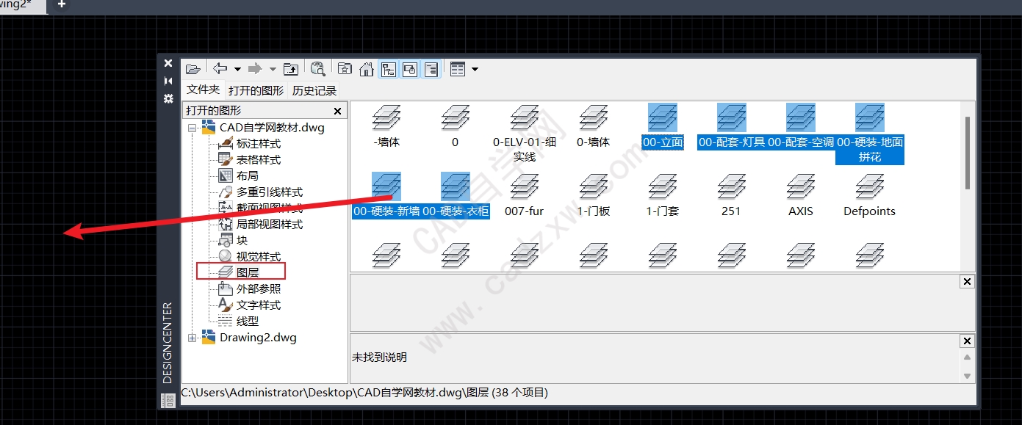This screenshot has width=1022, height=425.
Task: Select CAD自学网教材.dwg in the tree
Action: click(272, 127)
